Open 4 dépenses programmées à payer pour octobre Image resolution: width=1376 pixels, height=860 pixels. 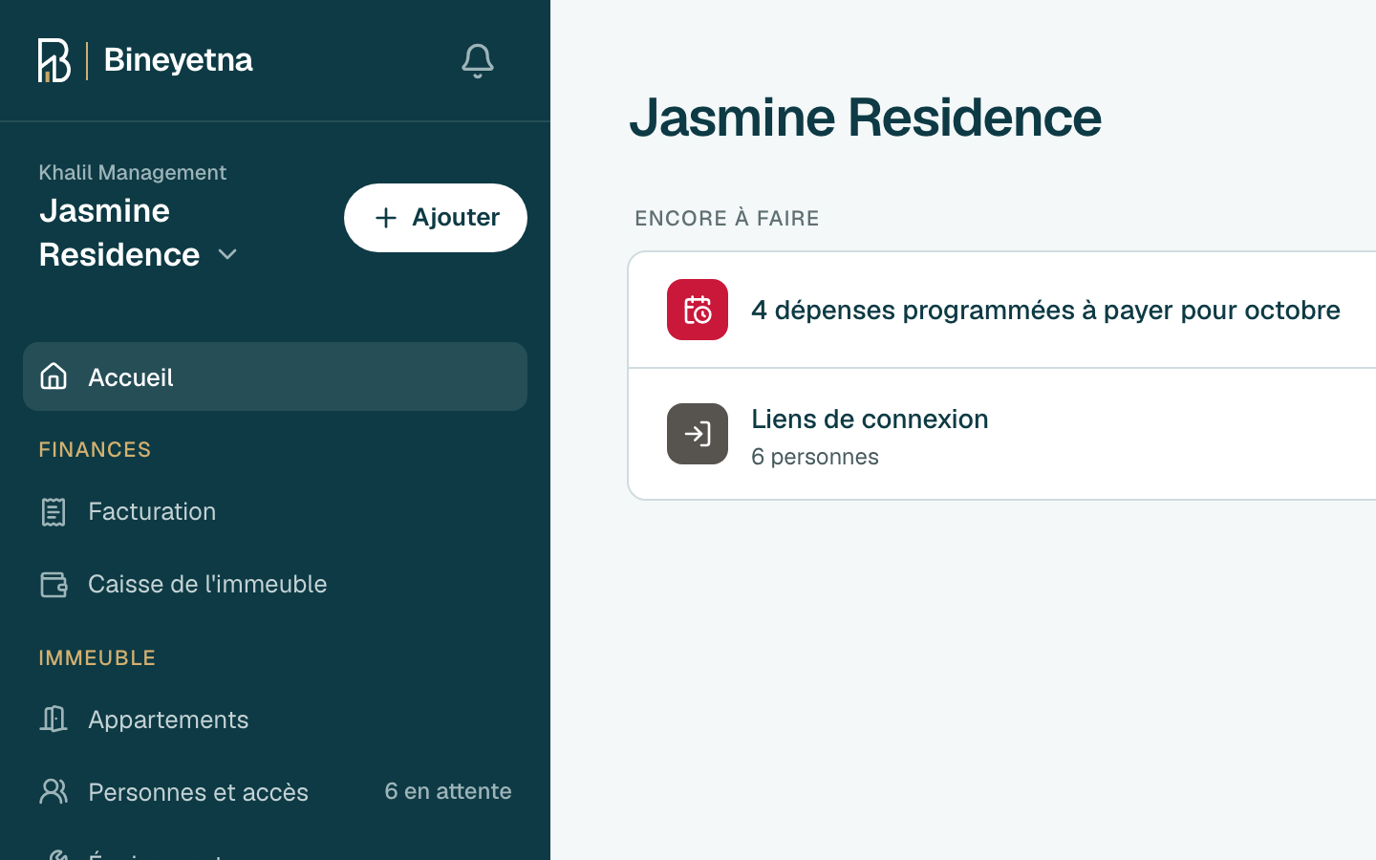(1002, 310)
